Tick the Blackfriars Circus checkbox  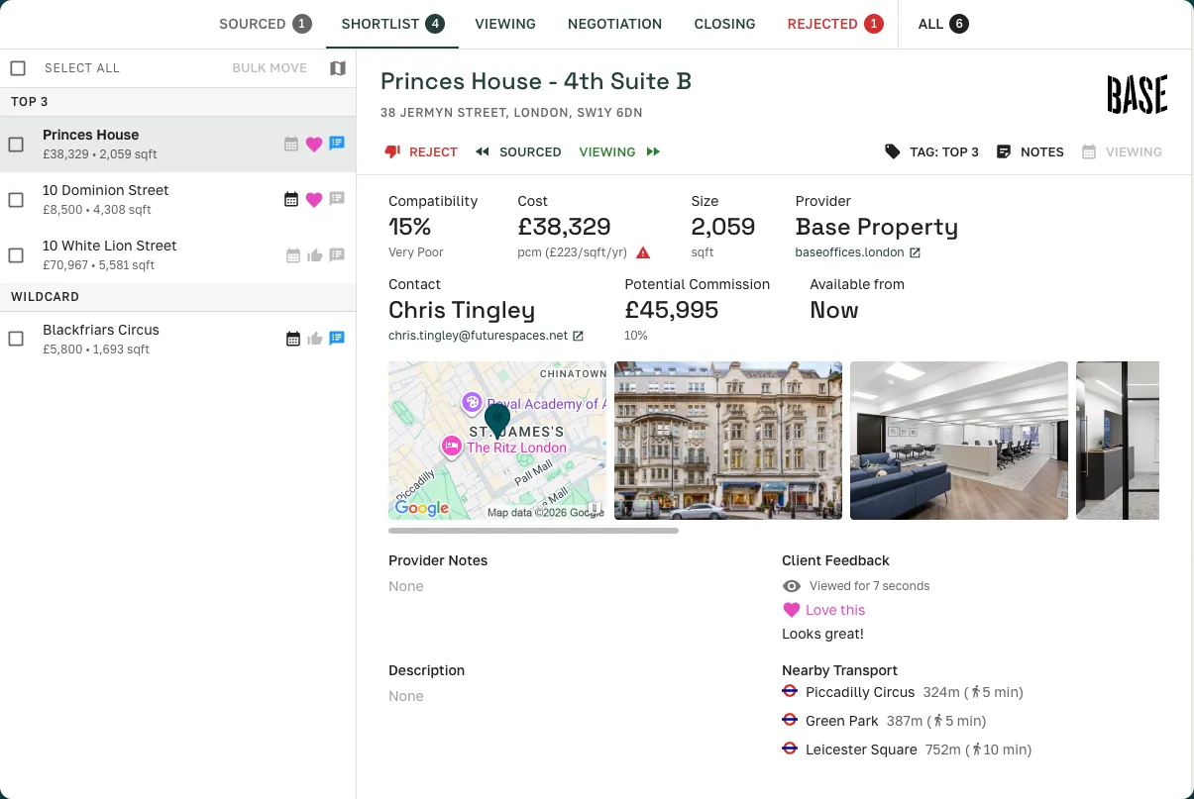coord(16,337)
